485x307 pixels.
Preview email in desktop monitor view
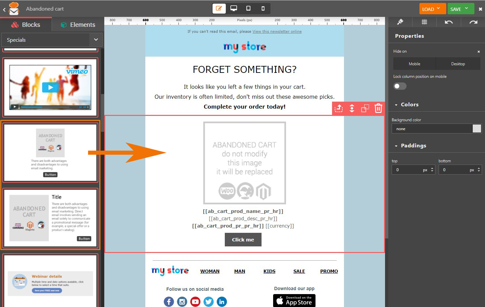[234, 9]
